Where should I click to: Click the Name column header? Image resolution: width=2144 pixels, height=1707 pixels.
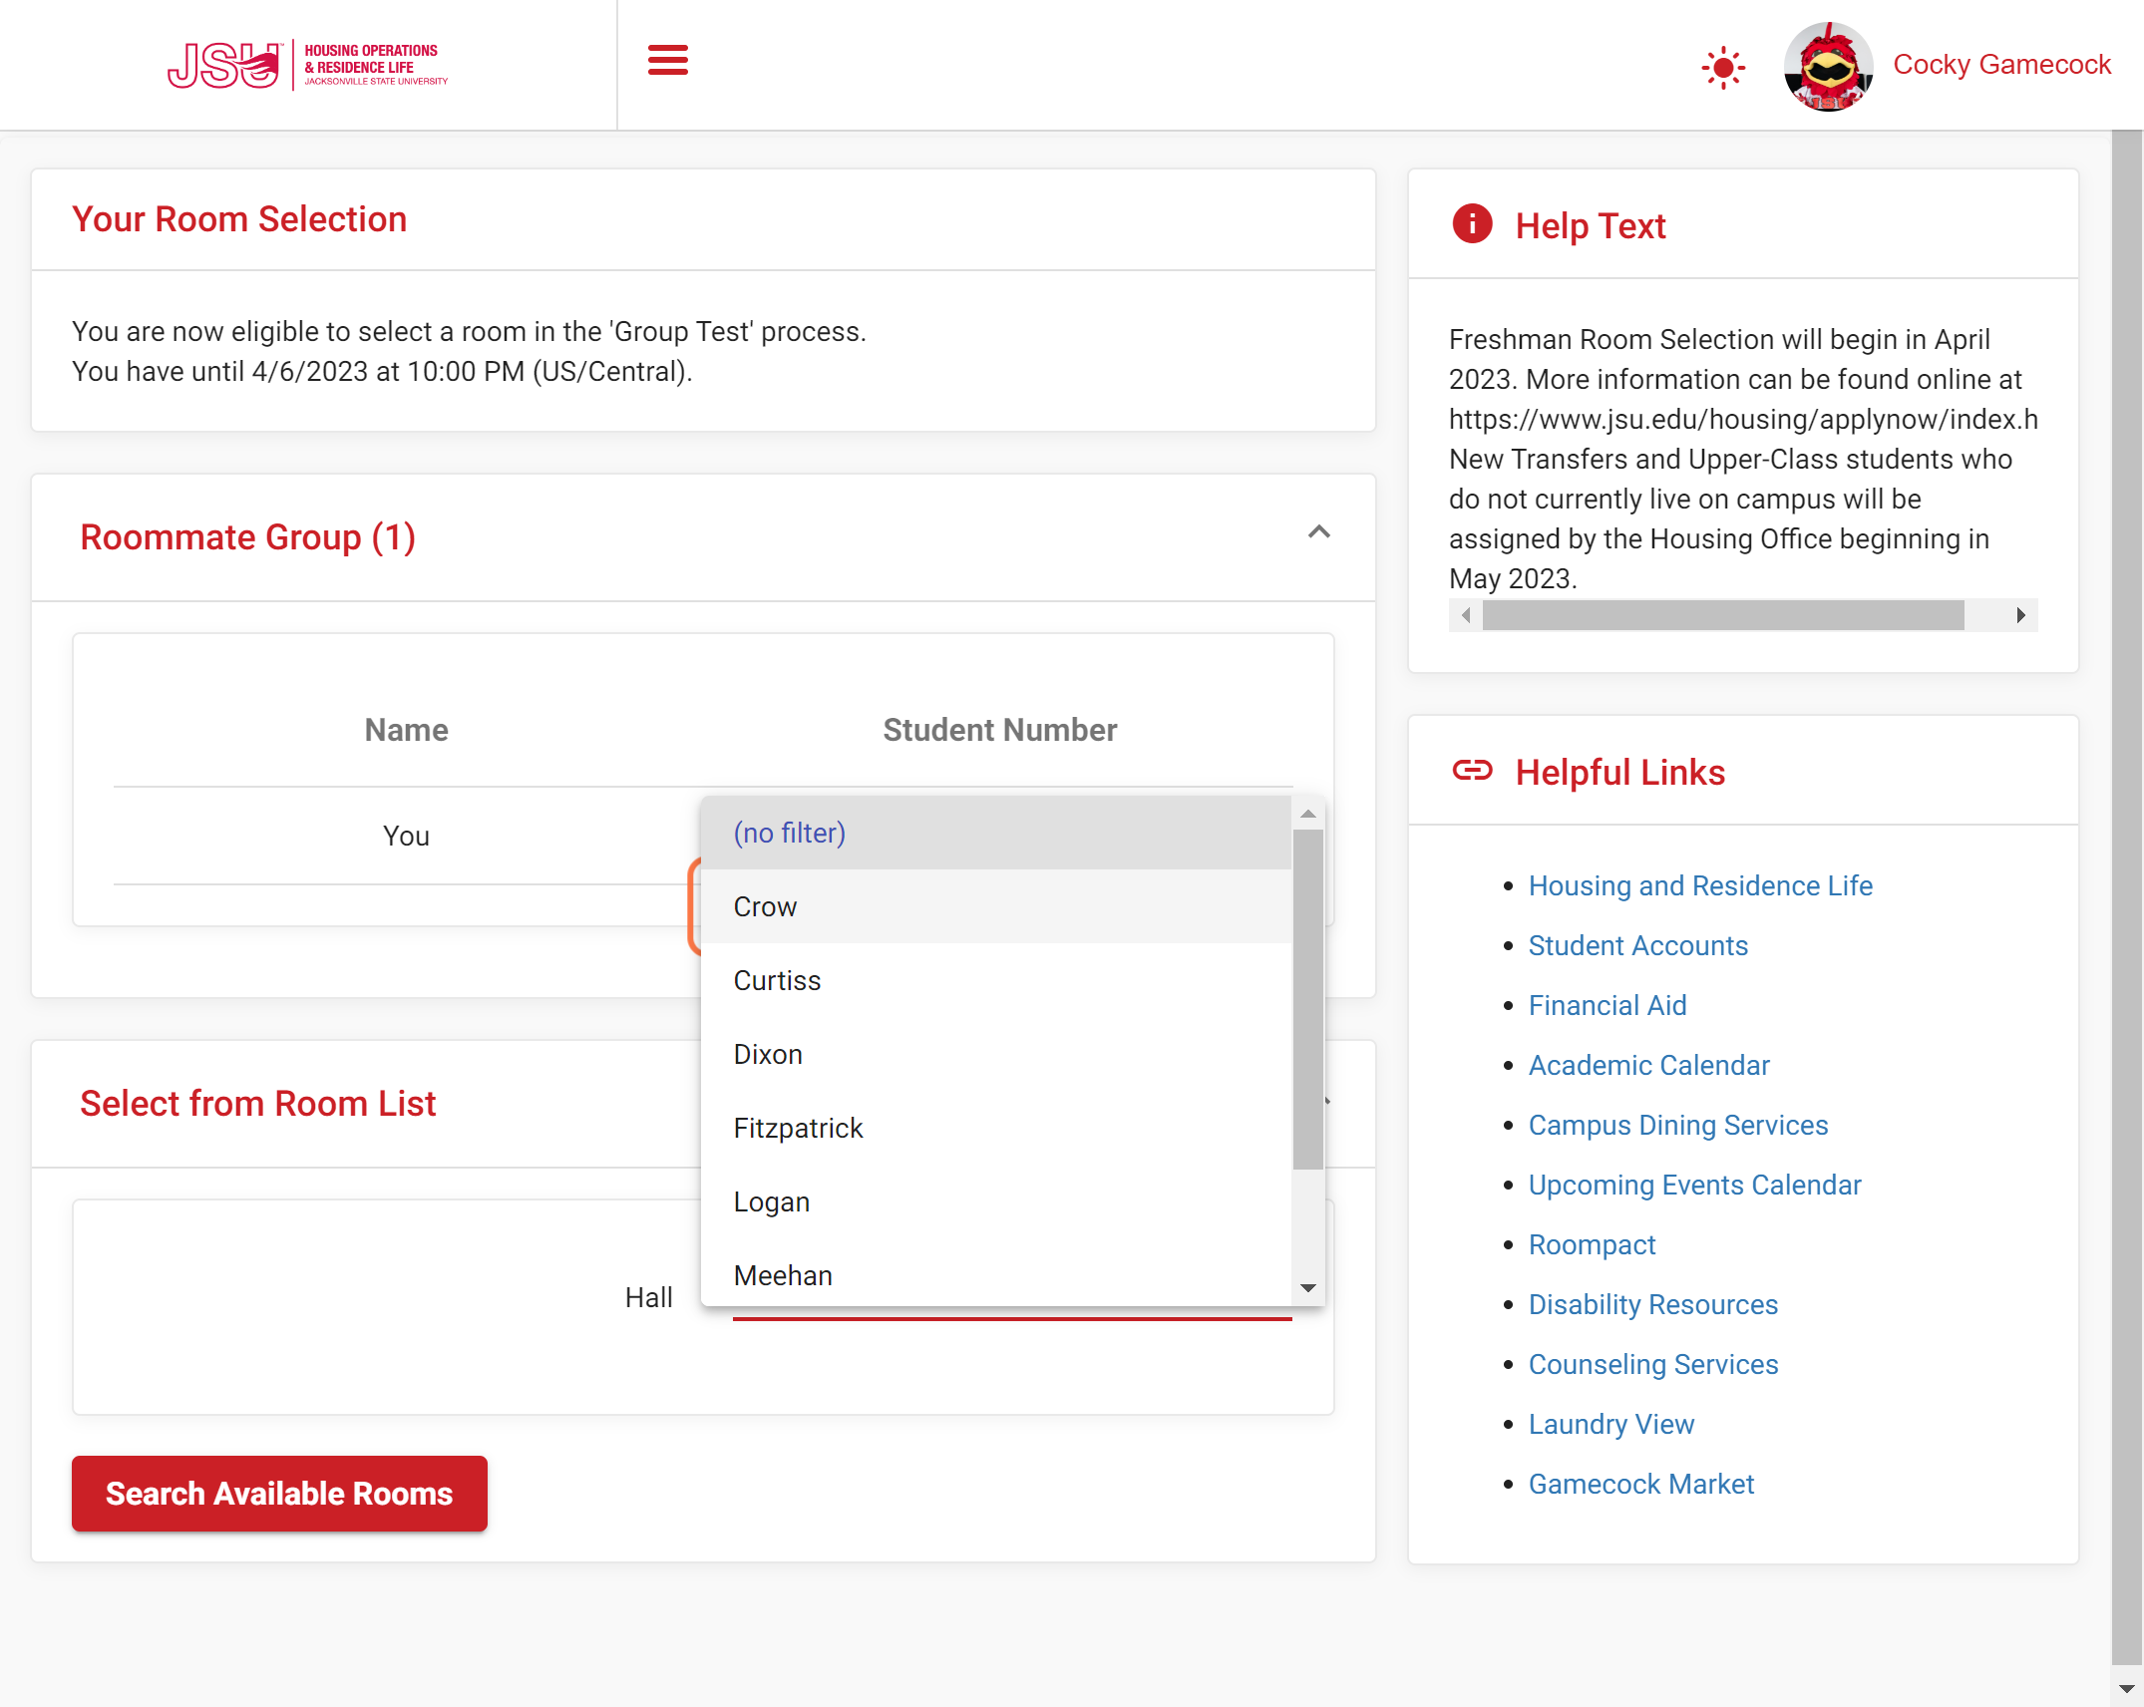406,730
